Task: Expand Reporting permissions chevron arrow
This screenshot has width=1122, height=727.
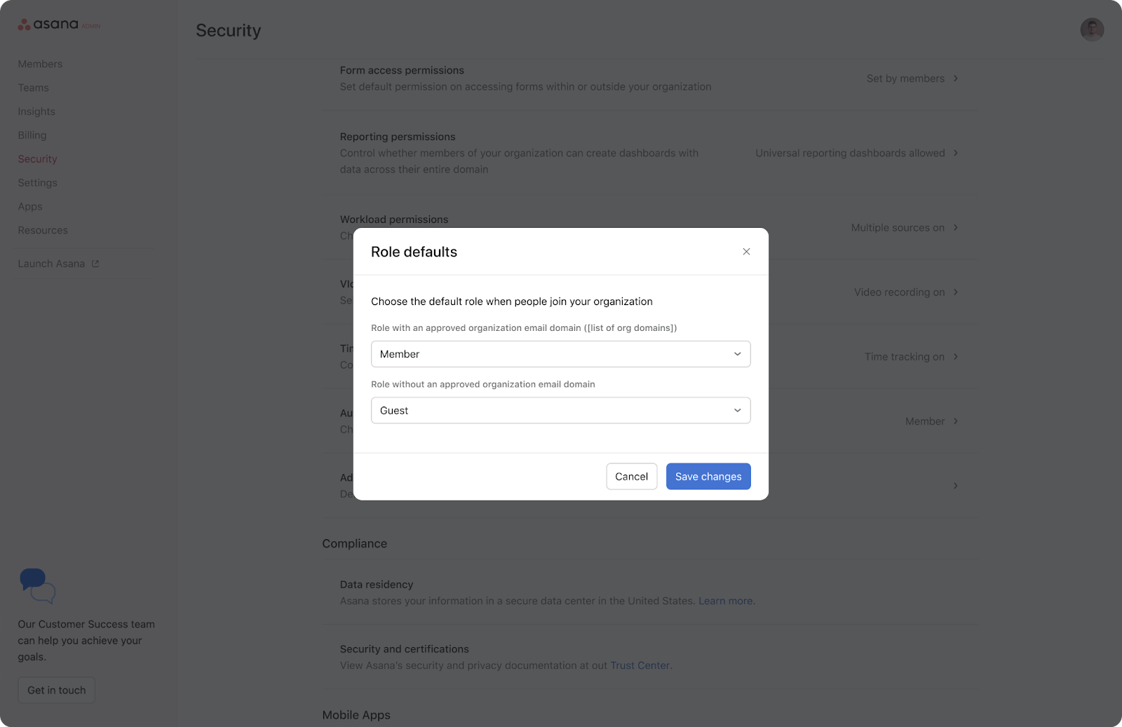Action: 955,153
